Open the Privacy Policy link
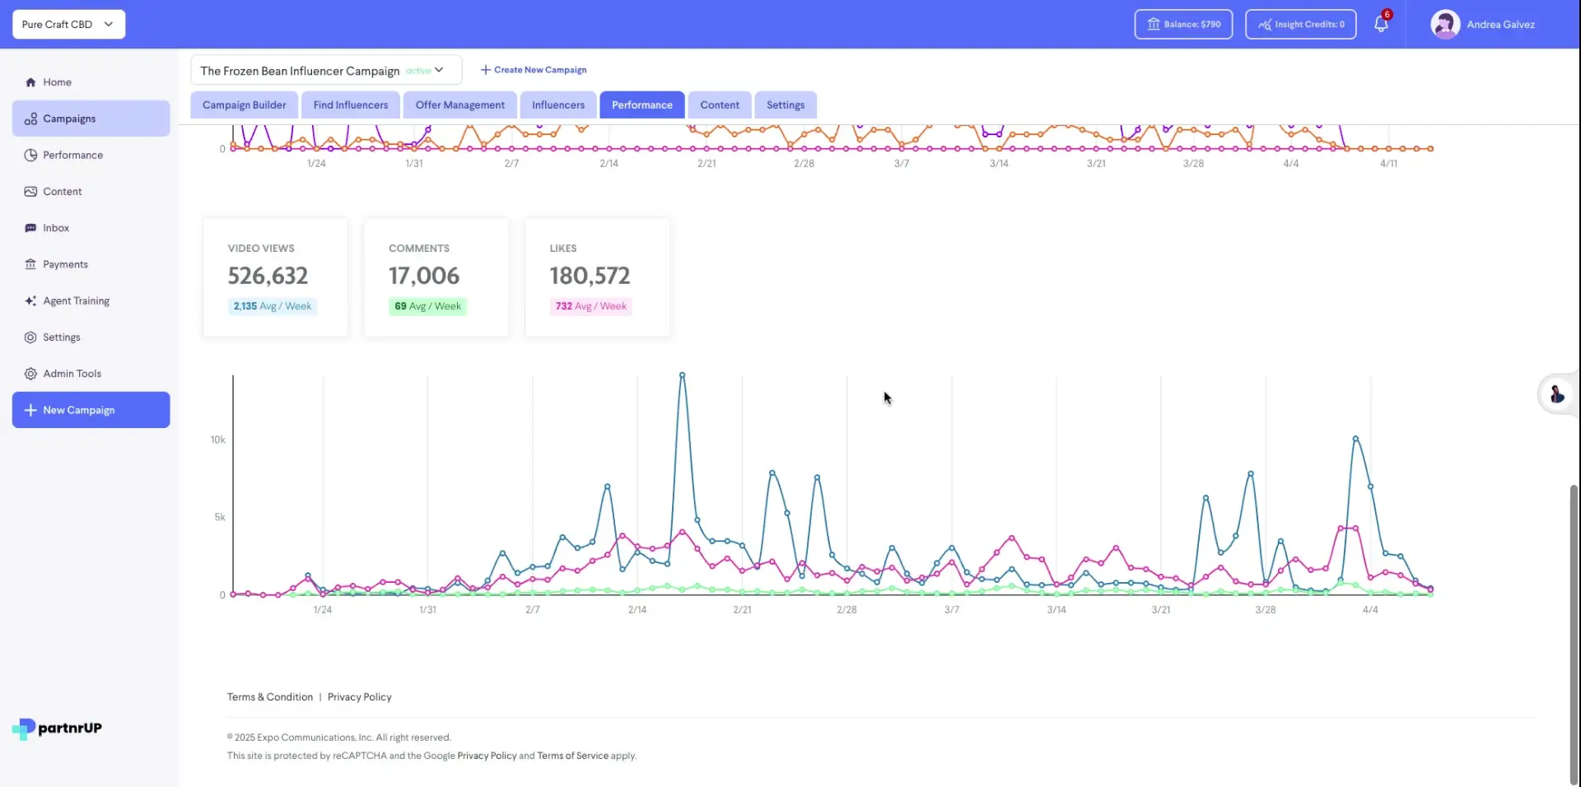 pos(359,696)
